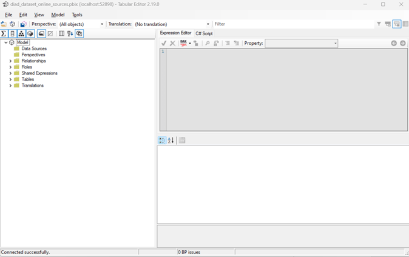Open the Model menu
409x257 pixels.
tap(58, 15)
